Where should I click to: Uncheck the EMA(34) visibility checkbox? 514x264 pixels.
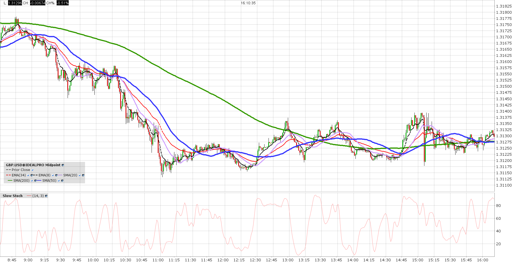[x=28, y=175]
